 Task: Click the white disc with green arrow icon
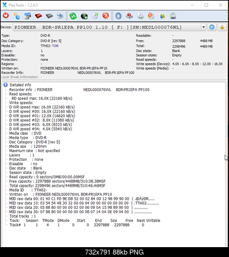(140, 16)
